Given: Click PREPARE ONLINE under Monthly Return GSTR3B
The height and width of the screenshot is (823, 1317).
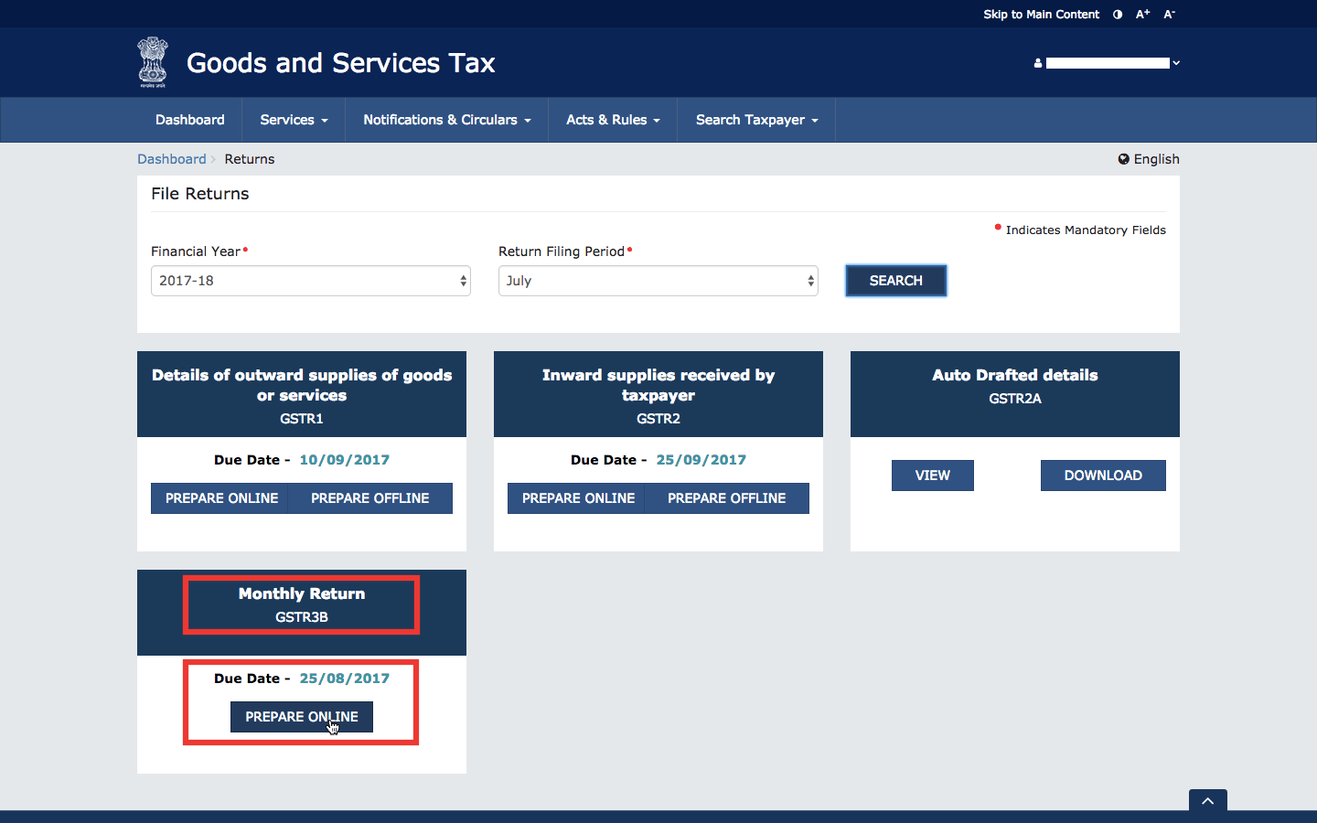Looking at the screenshot, I should click(301, 717).
